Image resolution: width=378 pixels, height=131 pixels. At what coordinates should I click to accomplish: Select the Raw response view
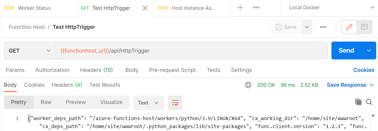[x=46, y=102]
